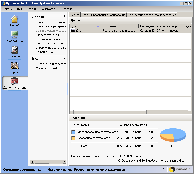The width and height of the screenshot is (194, 174).
Task: Open the Состояние status monitor icon
Action: tap(15, 34)
